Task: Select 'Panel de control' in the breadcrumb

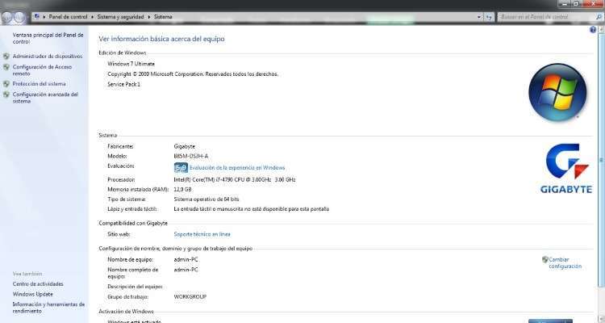Action: coord(69,16)
